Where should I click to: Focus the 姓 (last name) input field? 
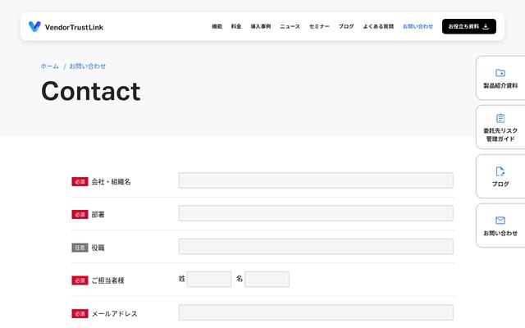[x=209, y=279]
